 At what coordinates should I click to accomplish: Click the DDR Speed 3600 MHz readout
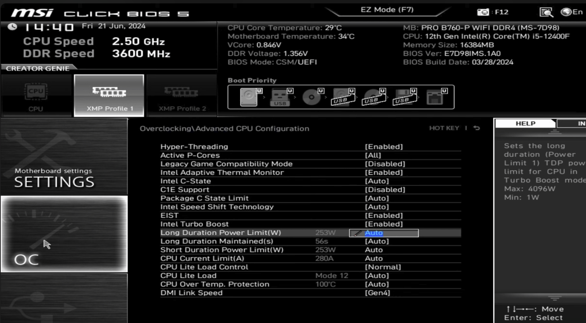click(97, 54)
